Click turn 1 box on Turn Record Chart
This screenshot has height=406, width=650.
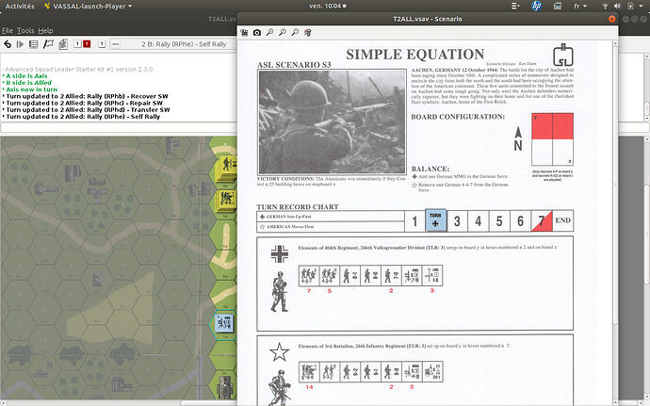pyautogui.click(x=414, y=221)
